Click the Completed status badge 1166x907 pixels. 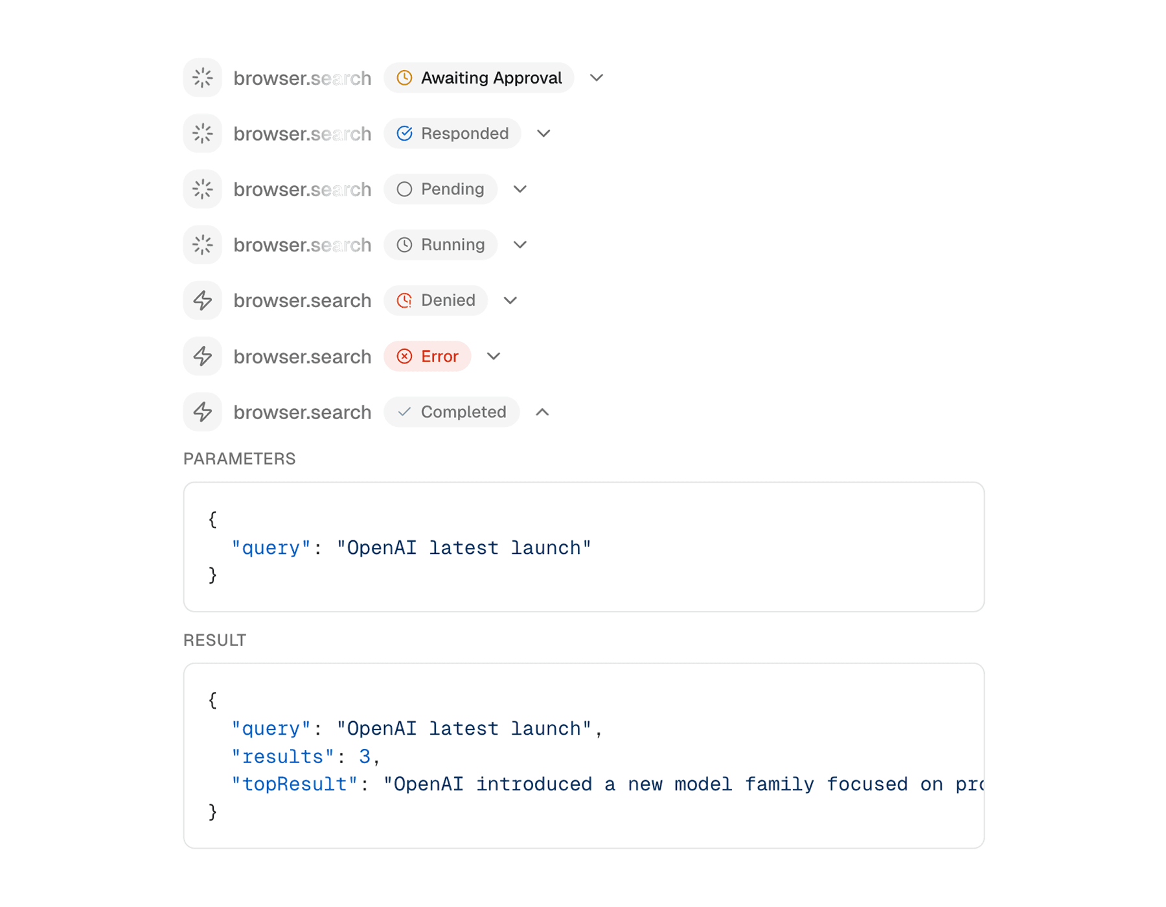pos(452,411)
